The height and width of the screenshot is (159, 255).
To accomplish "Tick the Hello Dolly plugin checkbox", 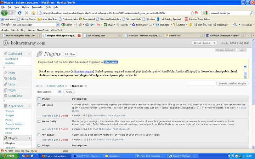I will (x=39, y=120).
